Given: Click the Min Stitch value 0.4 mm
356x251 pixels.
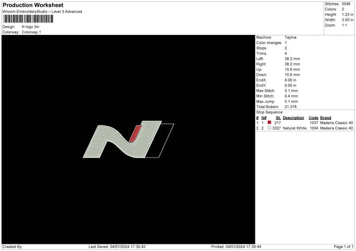Looking at the screenshot, I should click(291, 96).
